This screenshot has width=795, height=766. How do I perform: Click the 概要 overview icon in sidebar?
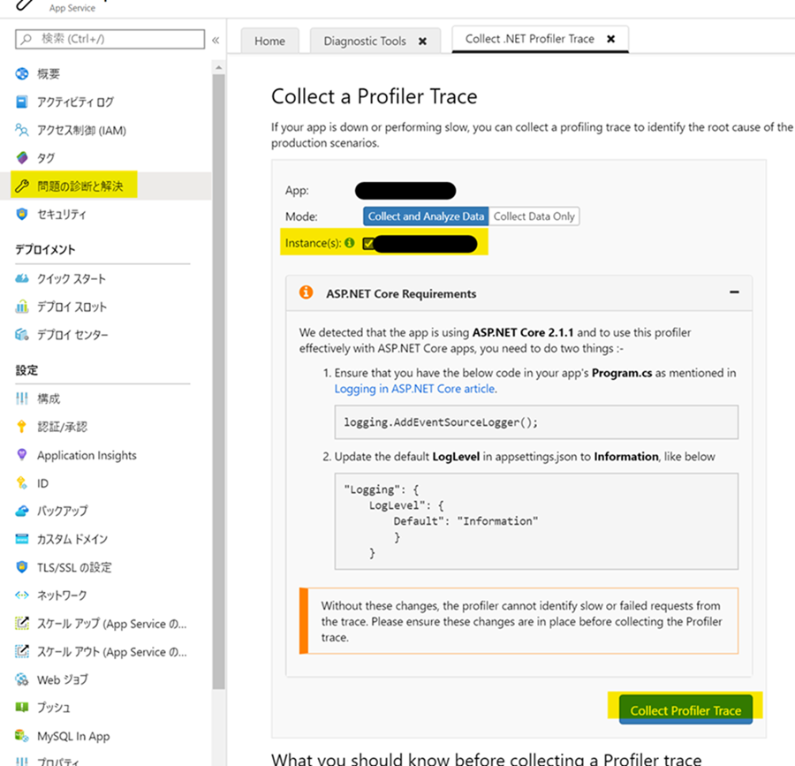tap(22, 74)
